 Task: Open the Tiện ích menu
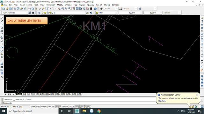click(99, 5)
